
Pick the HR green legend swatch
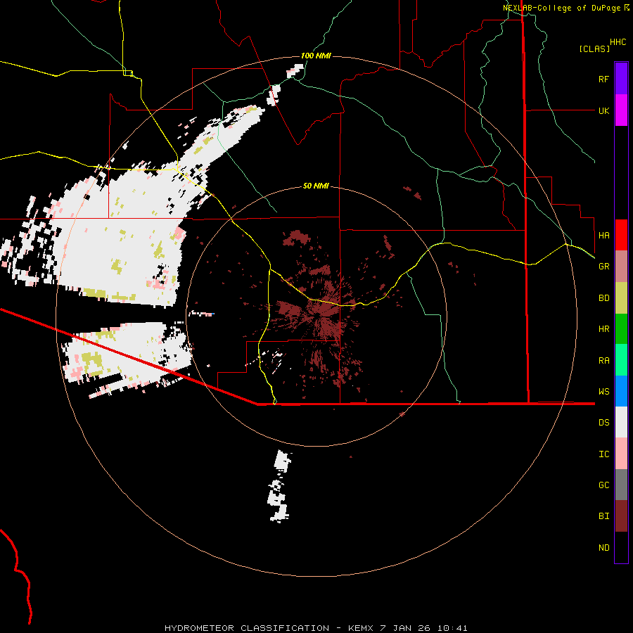coord(621,329)
